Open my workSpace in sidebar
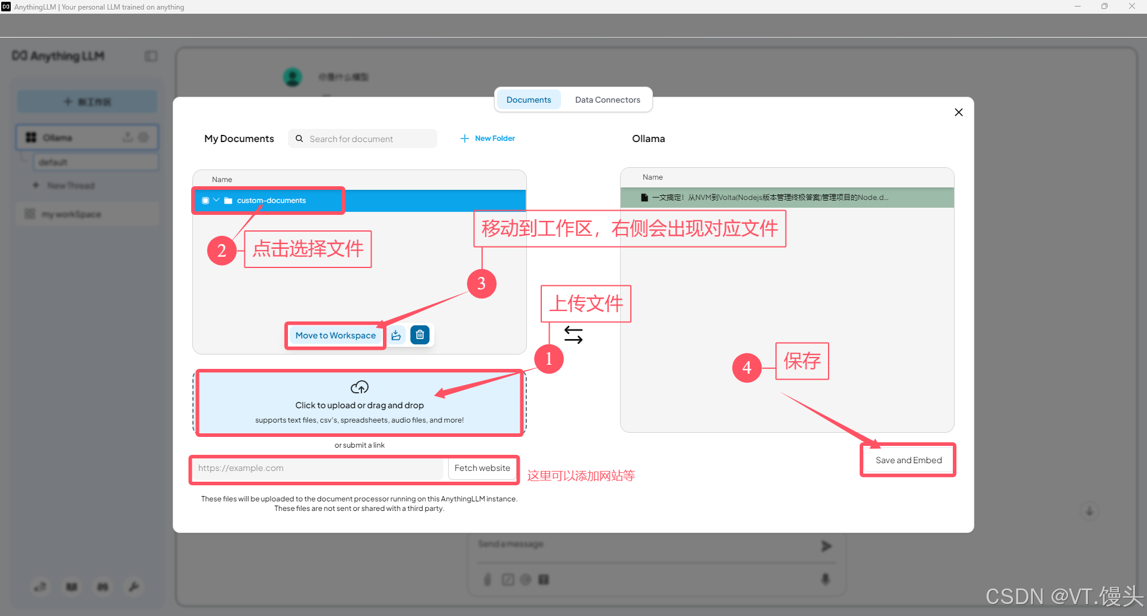The height and width of the screenshot is (616, 1147). tap(87, 214)
